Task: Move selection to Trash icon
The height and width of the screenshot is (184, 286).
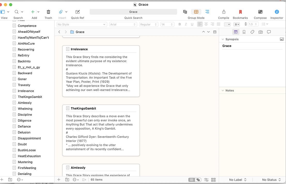Action: 48,12
